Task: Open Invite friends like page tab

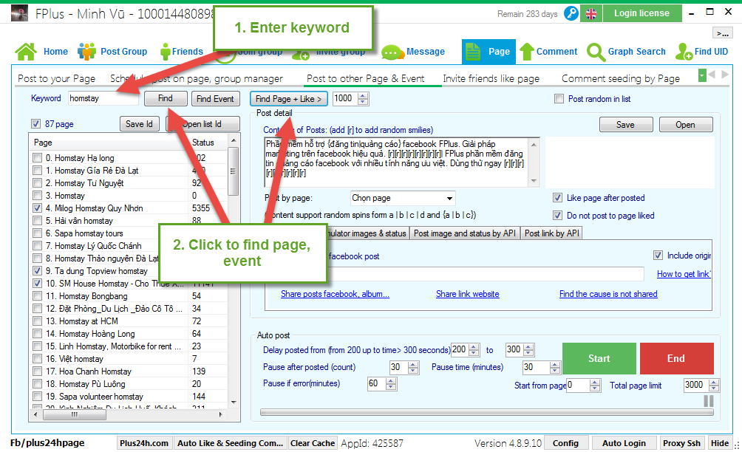Action: (x=491, y=78)
